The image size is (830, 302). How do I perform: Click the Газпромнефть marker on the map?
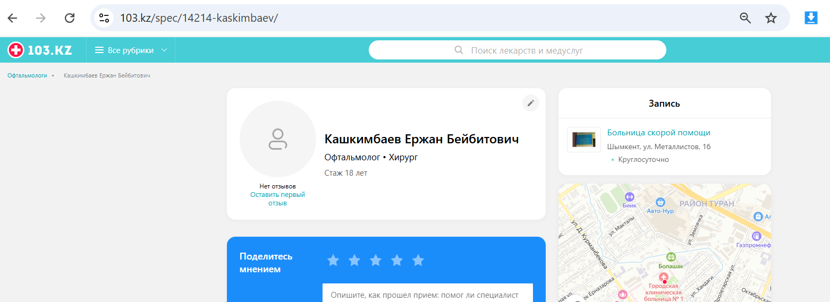point(757,236)
